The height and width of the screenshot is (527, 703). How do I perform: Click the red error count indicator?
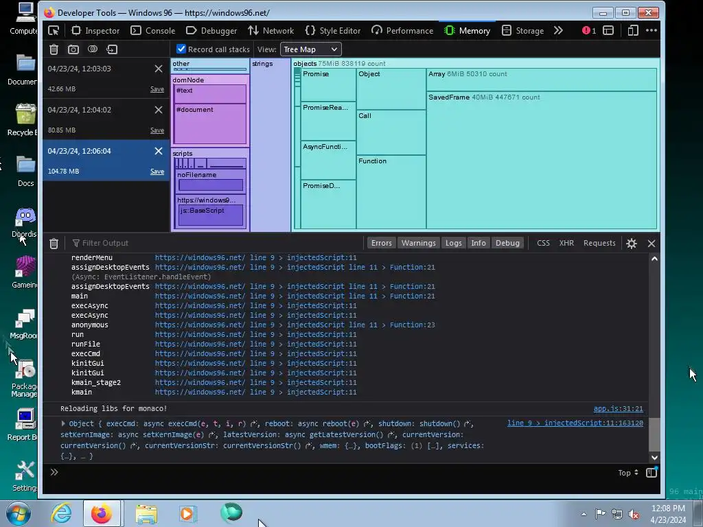[x=588, y=30]
